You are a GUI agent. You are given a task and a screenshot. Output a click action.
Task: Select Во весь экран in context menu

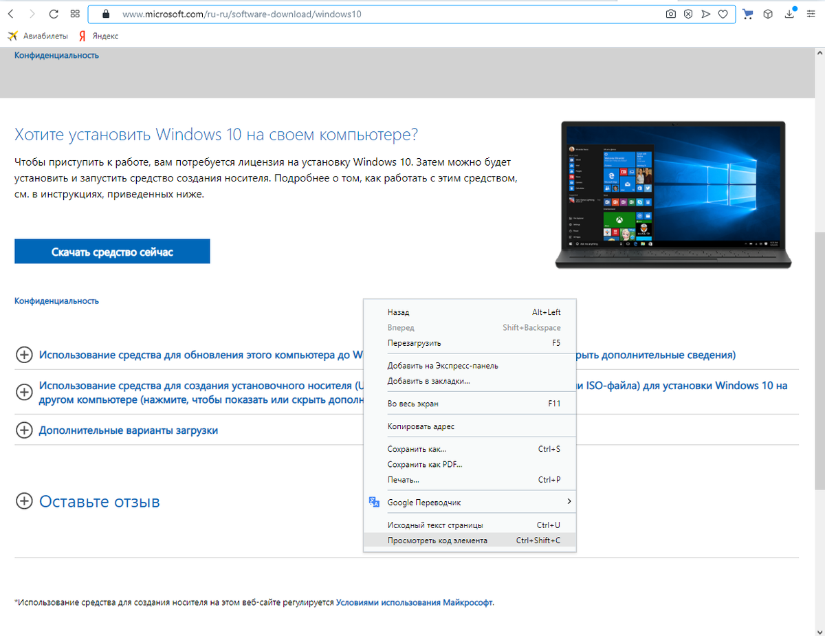pos(470,404)
